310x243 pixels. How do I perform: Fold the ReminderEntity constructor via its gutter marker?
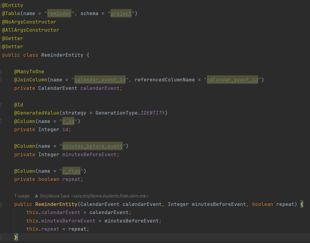point(1,204)
